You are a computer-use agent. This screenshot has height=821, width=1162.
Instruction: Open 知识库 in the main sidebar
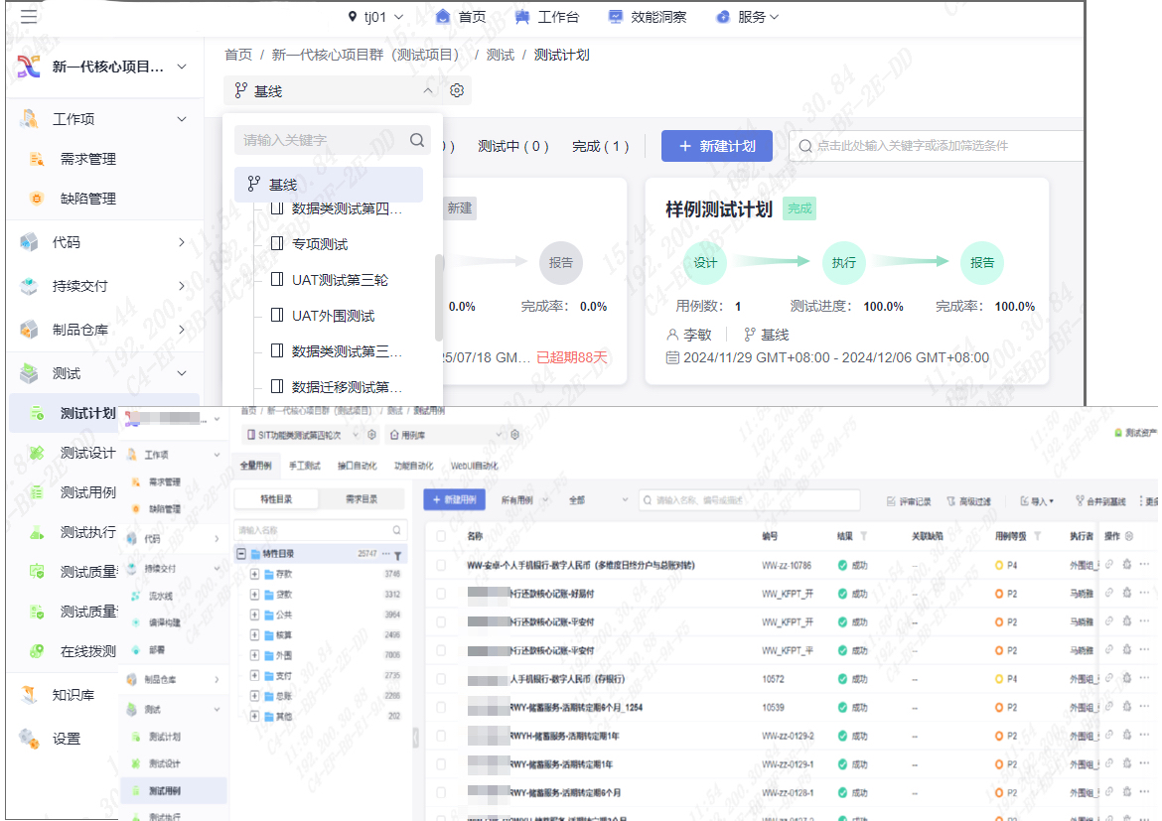tap(73, 695)
